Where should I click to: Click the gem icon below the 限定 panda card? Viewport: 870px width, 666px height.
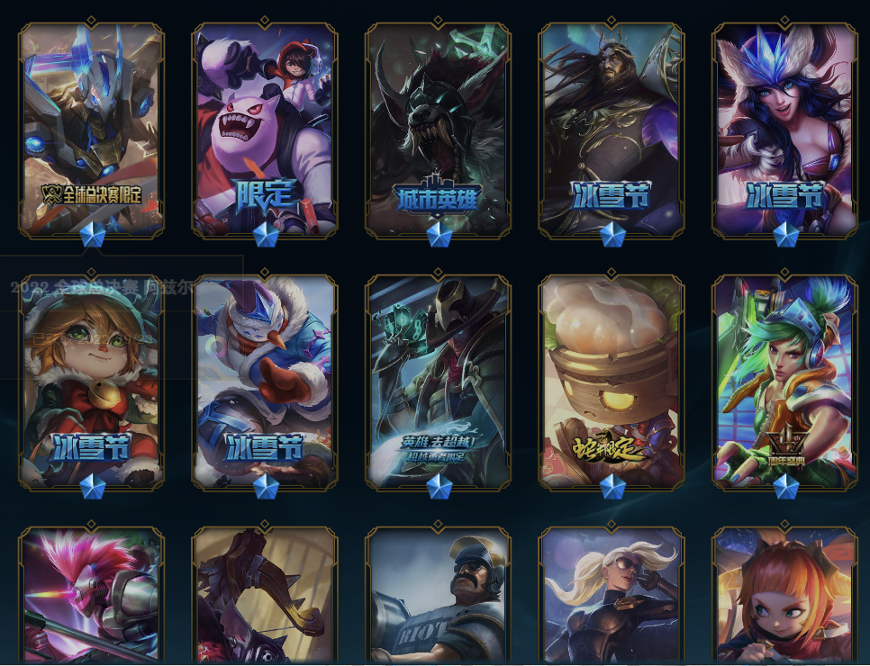(x=266, y=235)
